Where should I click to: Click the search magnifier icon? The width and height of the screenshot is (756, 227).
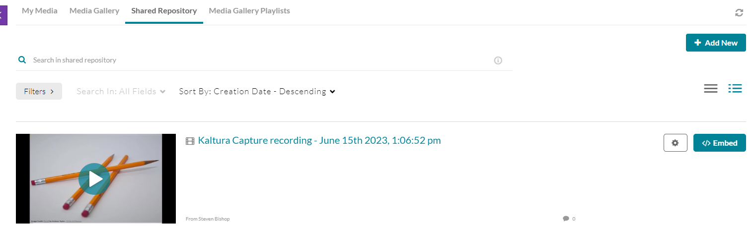[x=22, y=60]
